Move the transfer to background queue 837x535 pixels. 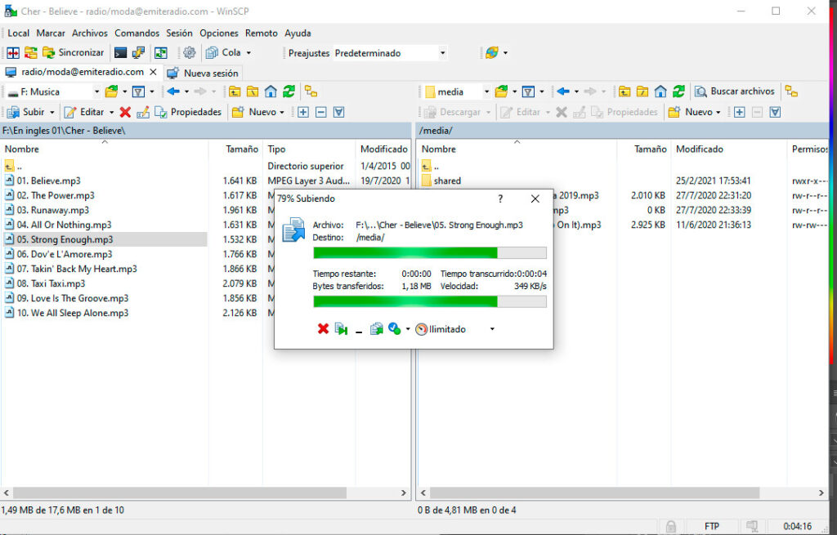click(x=376, y=329)
